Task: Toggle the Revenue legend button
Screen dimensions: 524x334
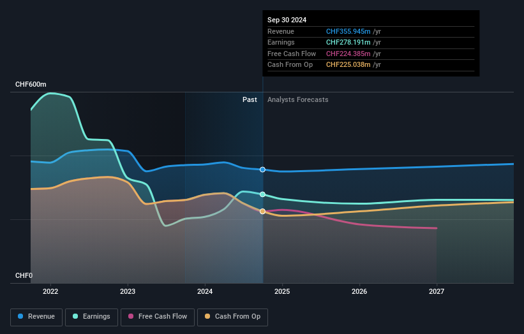Action: tap(36, 317)
